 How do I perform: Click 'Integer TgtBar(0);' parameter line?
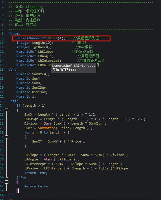(34, 47)
